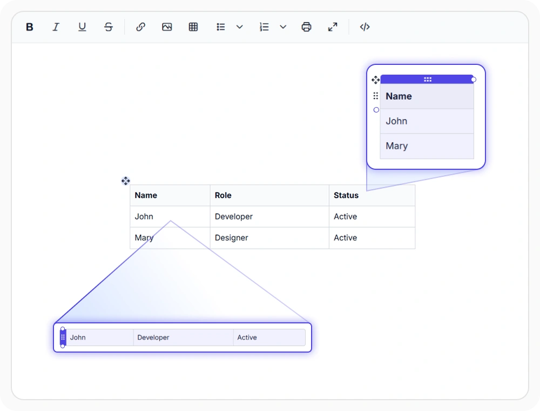Click row drag handle in zoomed row callout

click(x=63, y=337)
